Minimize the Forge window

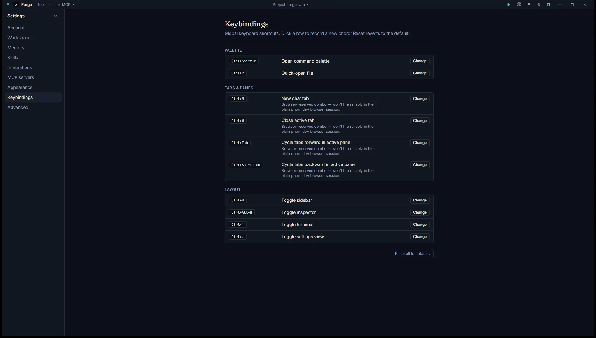(x=560, y=5)
